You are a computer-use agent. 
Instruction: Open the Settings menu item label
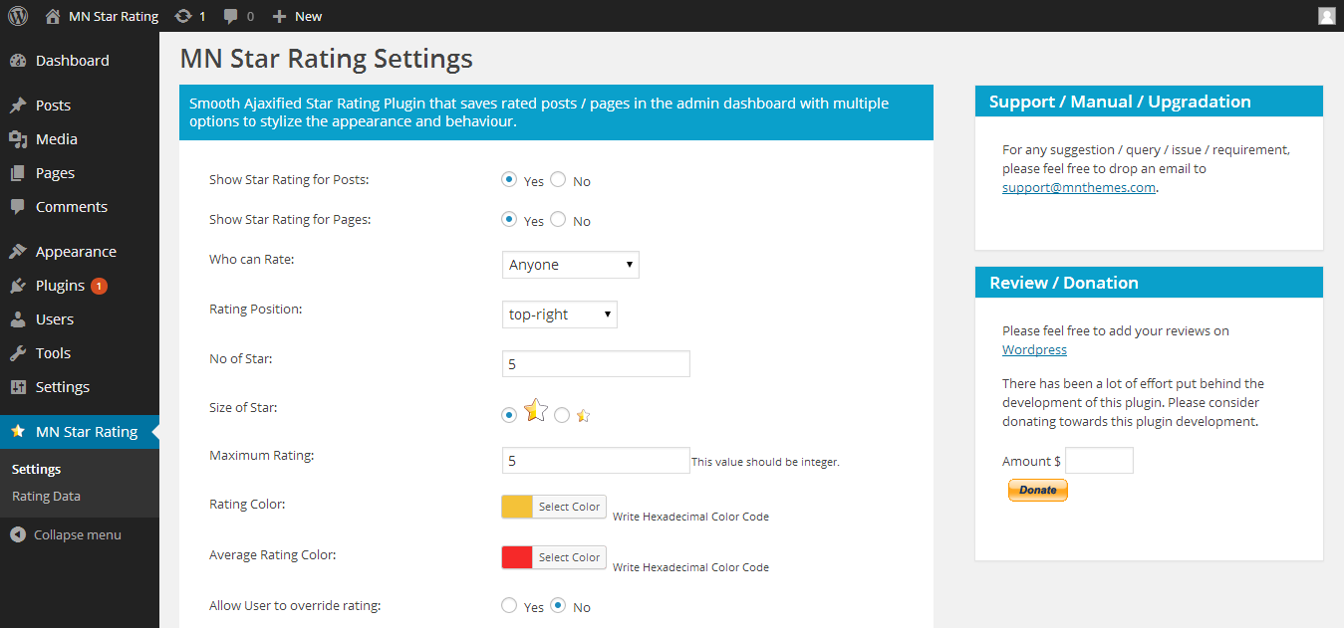(63, 387)
